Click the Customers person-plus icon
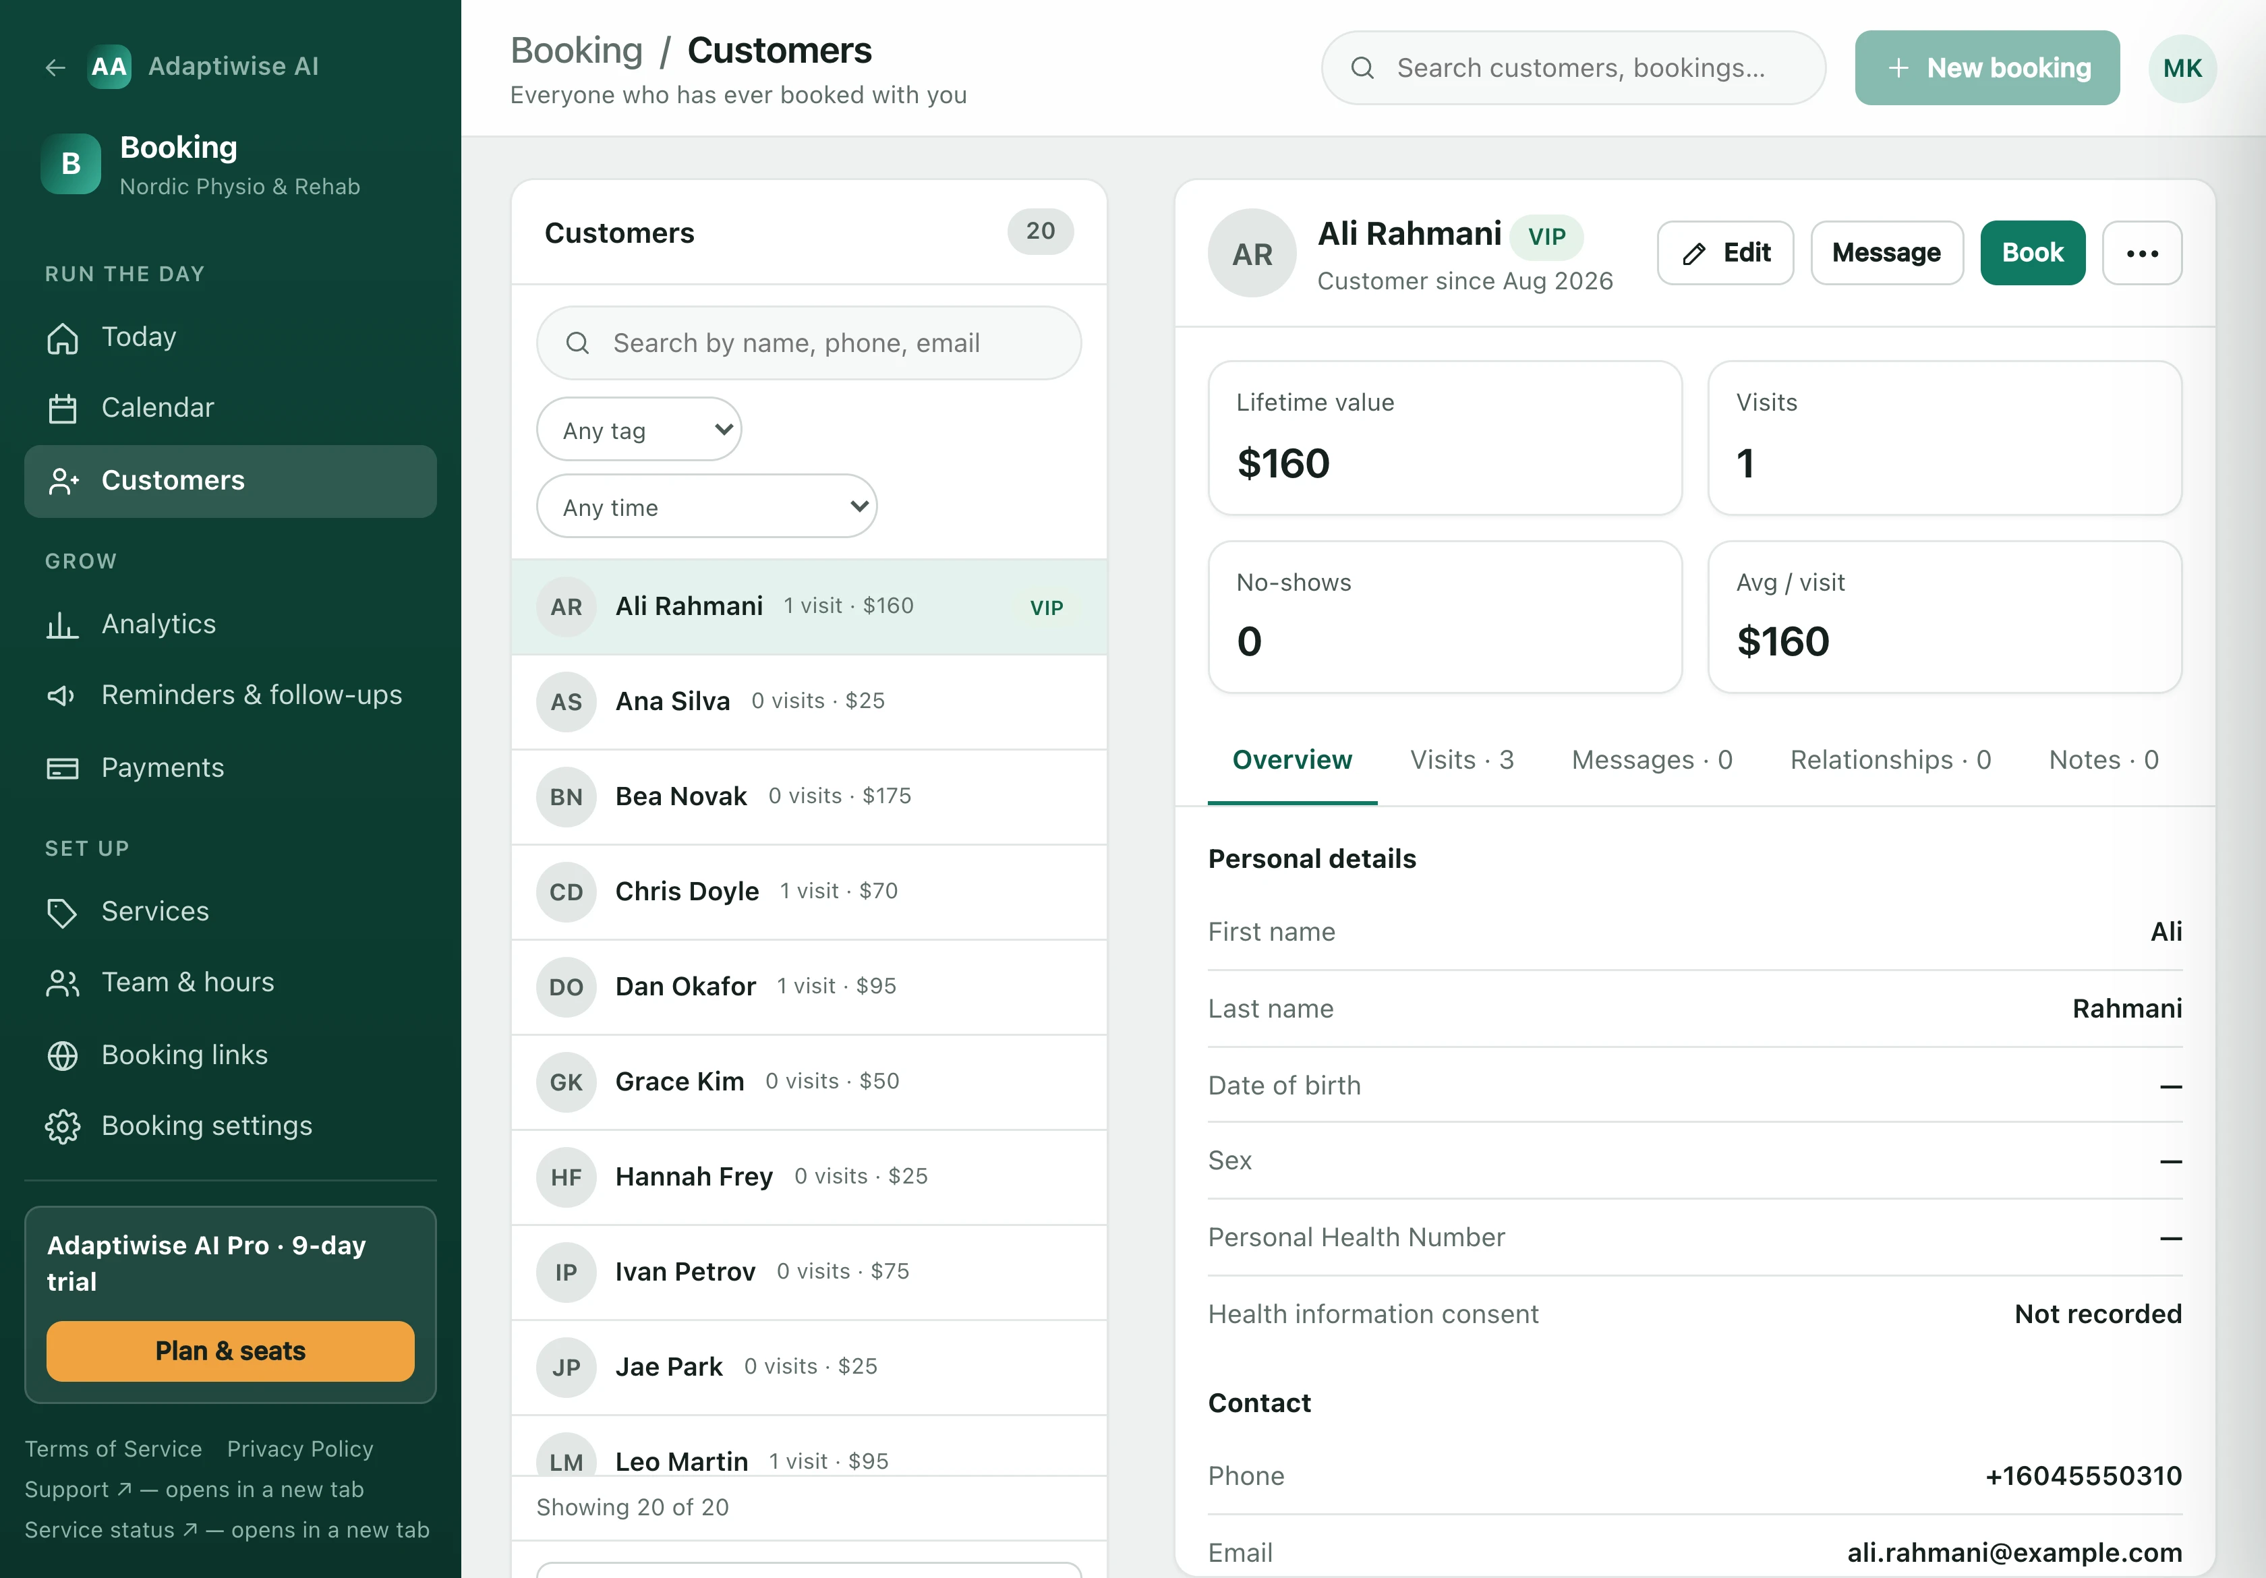This screenshot has width=2266, height=1578. pyautogui.click(x=62, y=481)
